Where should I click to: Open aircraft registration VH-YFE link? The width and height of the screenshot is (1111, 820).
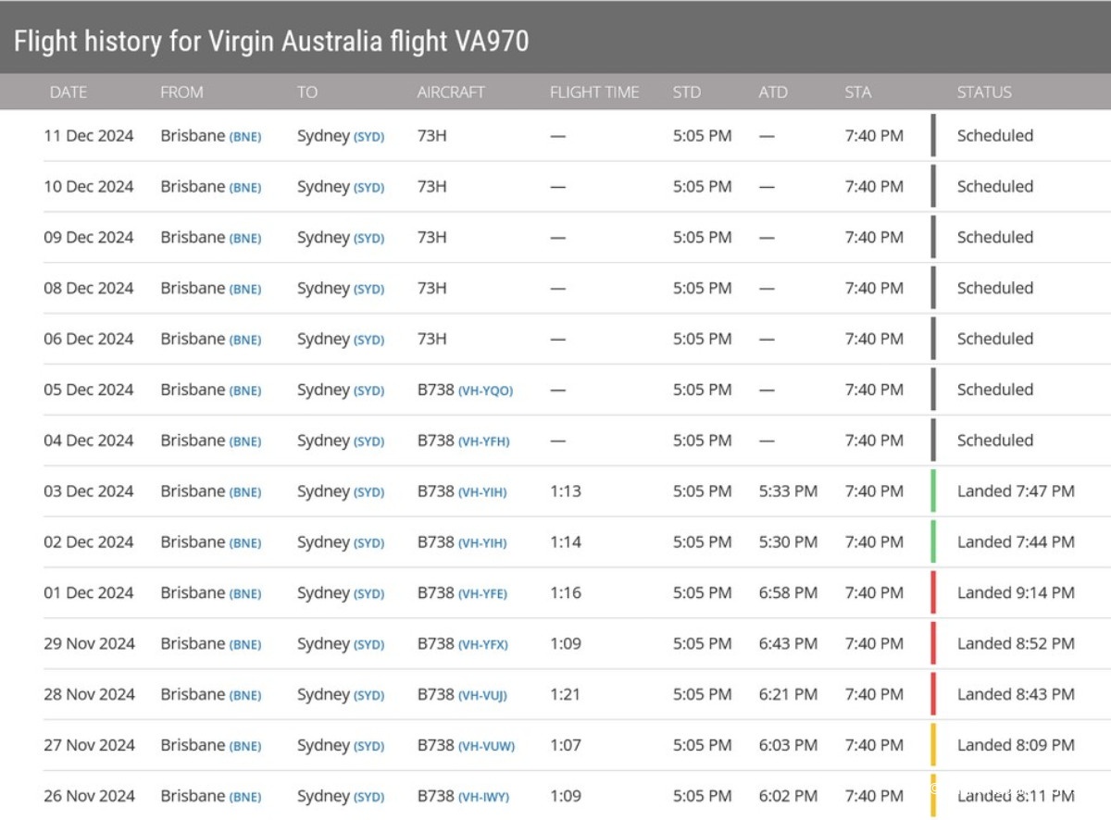click(x=482, y=594)
